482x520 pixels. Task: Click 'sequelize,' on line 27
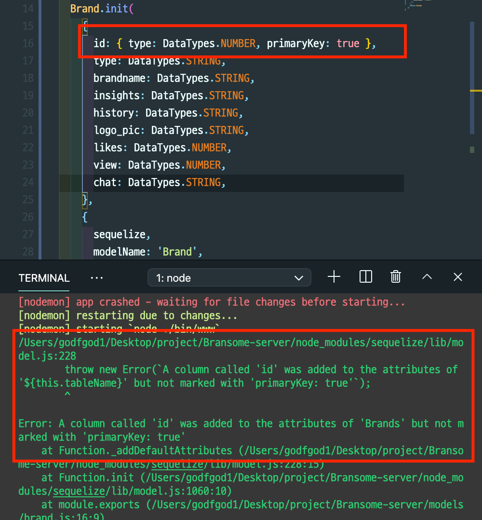tap(122, 235)
